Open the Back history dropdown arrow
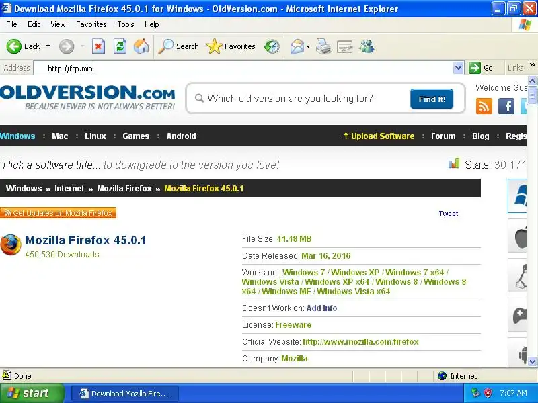The height and width of the screenshot is (403, 538). click(x=48, y=46)
